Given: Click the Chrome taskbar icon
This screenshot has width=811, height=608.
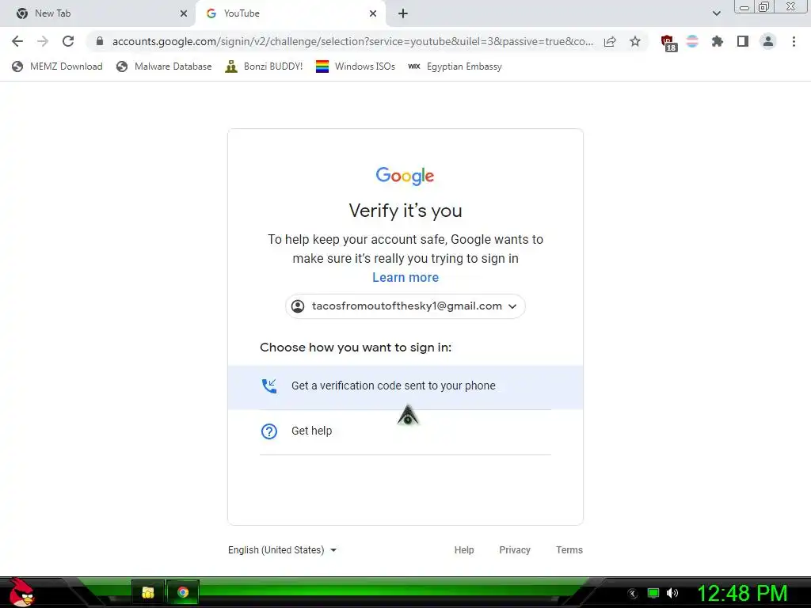Looking at the screenshot, I should point(183,592).
